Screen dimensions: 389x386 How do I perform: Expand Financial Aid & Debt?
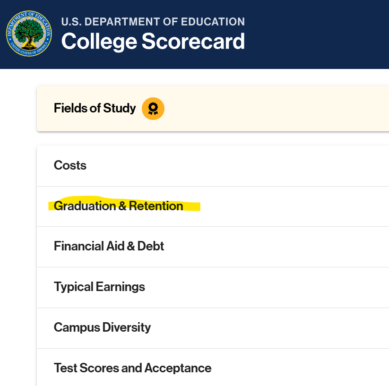[109, 246]
